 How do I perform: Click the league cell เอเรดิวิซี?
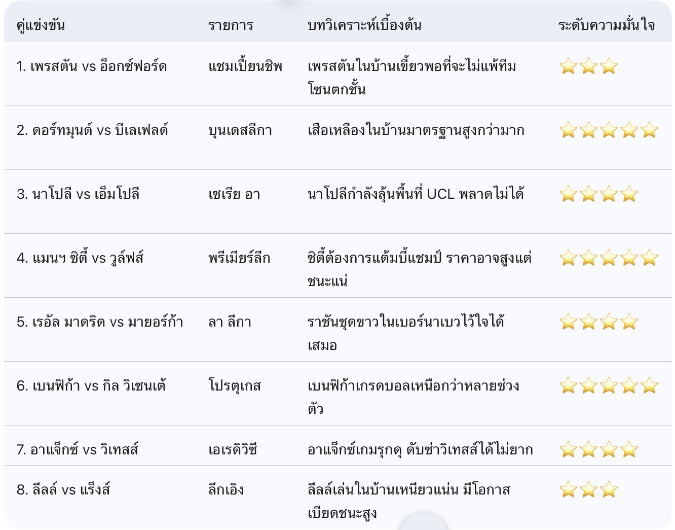pos(233,450)
